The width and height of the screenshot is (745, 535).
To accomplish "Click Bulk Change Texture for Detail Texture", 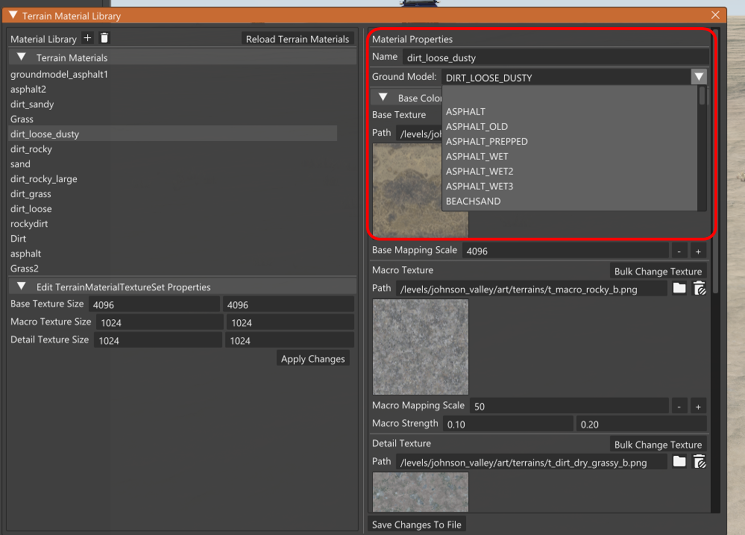I will pyautogui.click(x=658, y=444).
